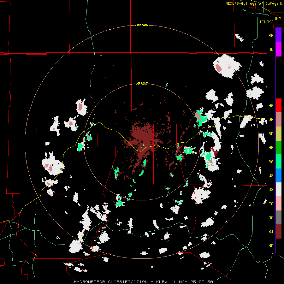Screen dimensions: 284x284
Task: Click the 00:50 timestamp
Action: (x=206, y=282)
